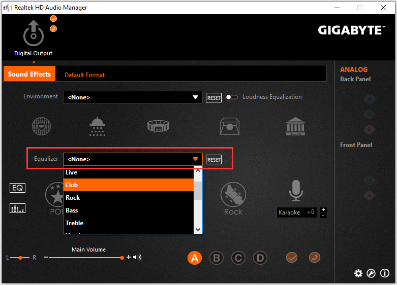Viewport: 397px width, 285px height.
Task: Switch to the Default Format tab
Action: click(84, 75)
